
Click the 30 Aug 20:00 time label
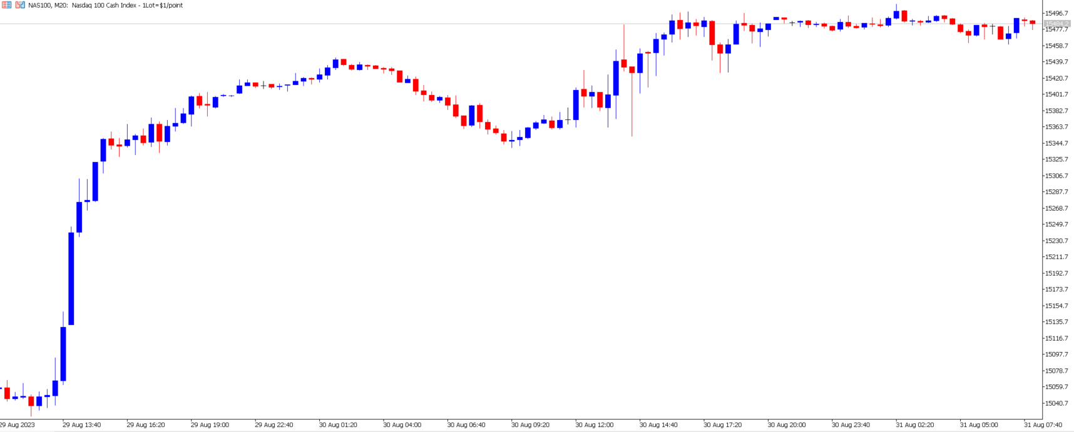coord(787,425)
